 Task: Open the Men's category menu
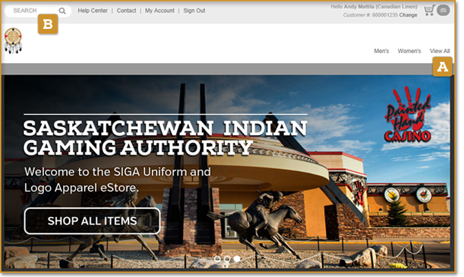(382, 51)
